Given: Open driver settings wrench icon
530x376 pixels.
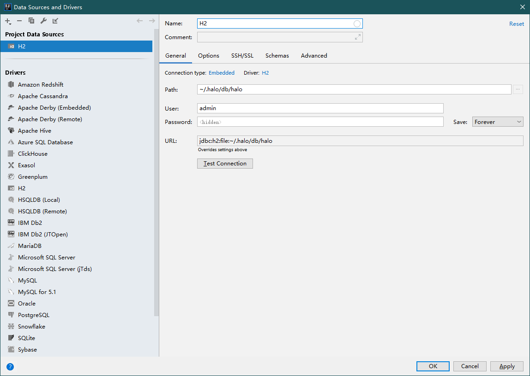Looking at the screenshot, I should [43, 21].
